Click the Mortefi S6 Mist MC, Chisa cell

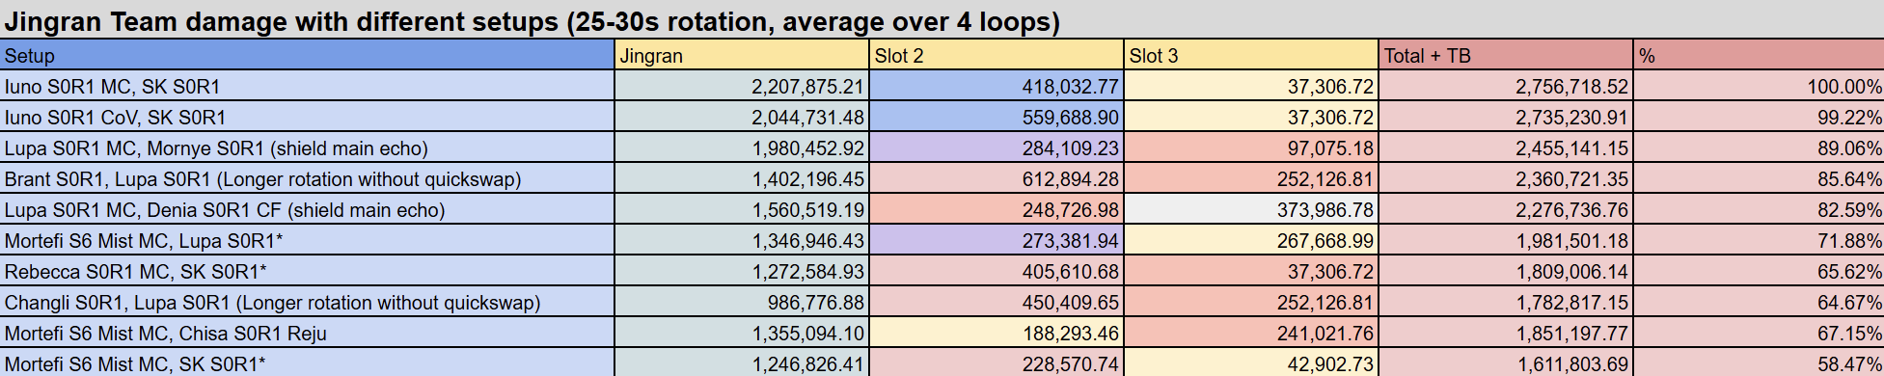(x=307, y=333)
